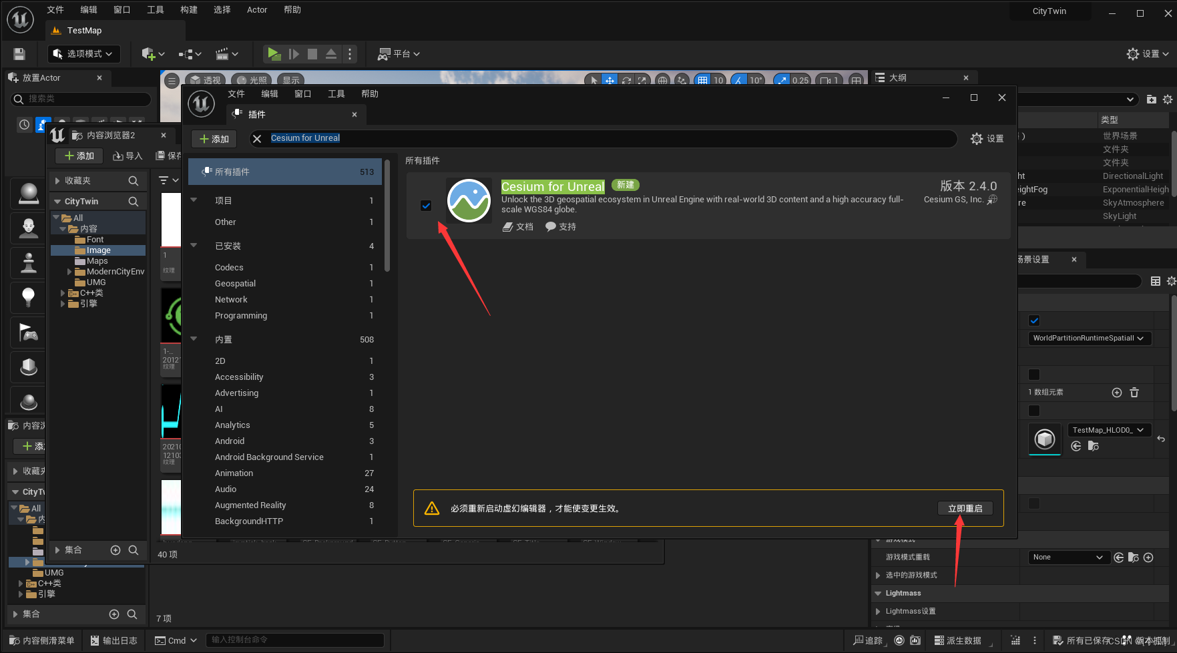1177x653 pixels.
Task: Select the Image folder in content tree
Action: (x=98, y=250)
